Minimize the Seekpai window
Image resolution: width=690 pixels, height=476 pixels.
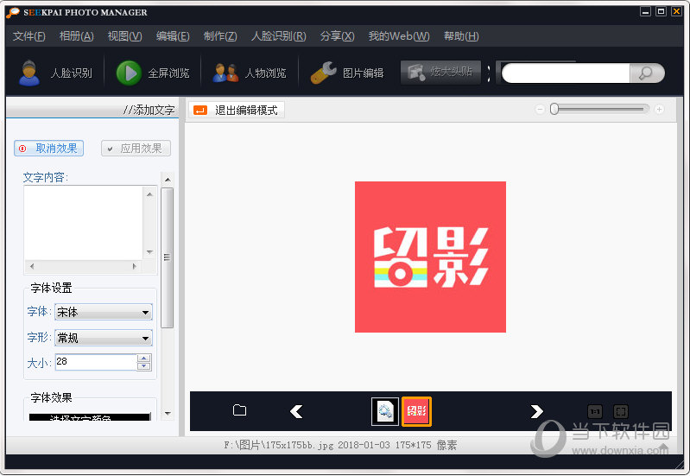click(x=645, y=12)
